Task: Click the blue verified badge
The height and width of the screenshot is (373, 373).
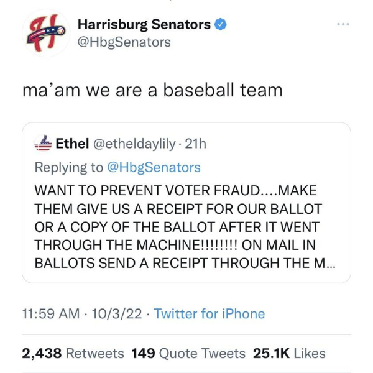Action: click(221, 24)
